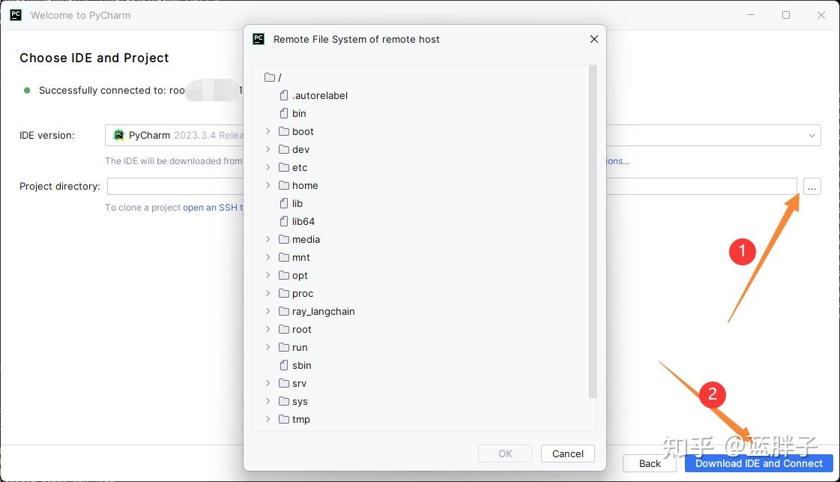
Task: Expand the opt folder in the tree
Action: click(268, 275)
